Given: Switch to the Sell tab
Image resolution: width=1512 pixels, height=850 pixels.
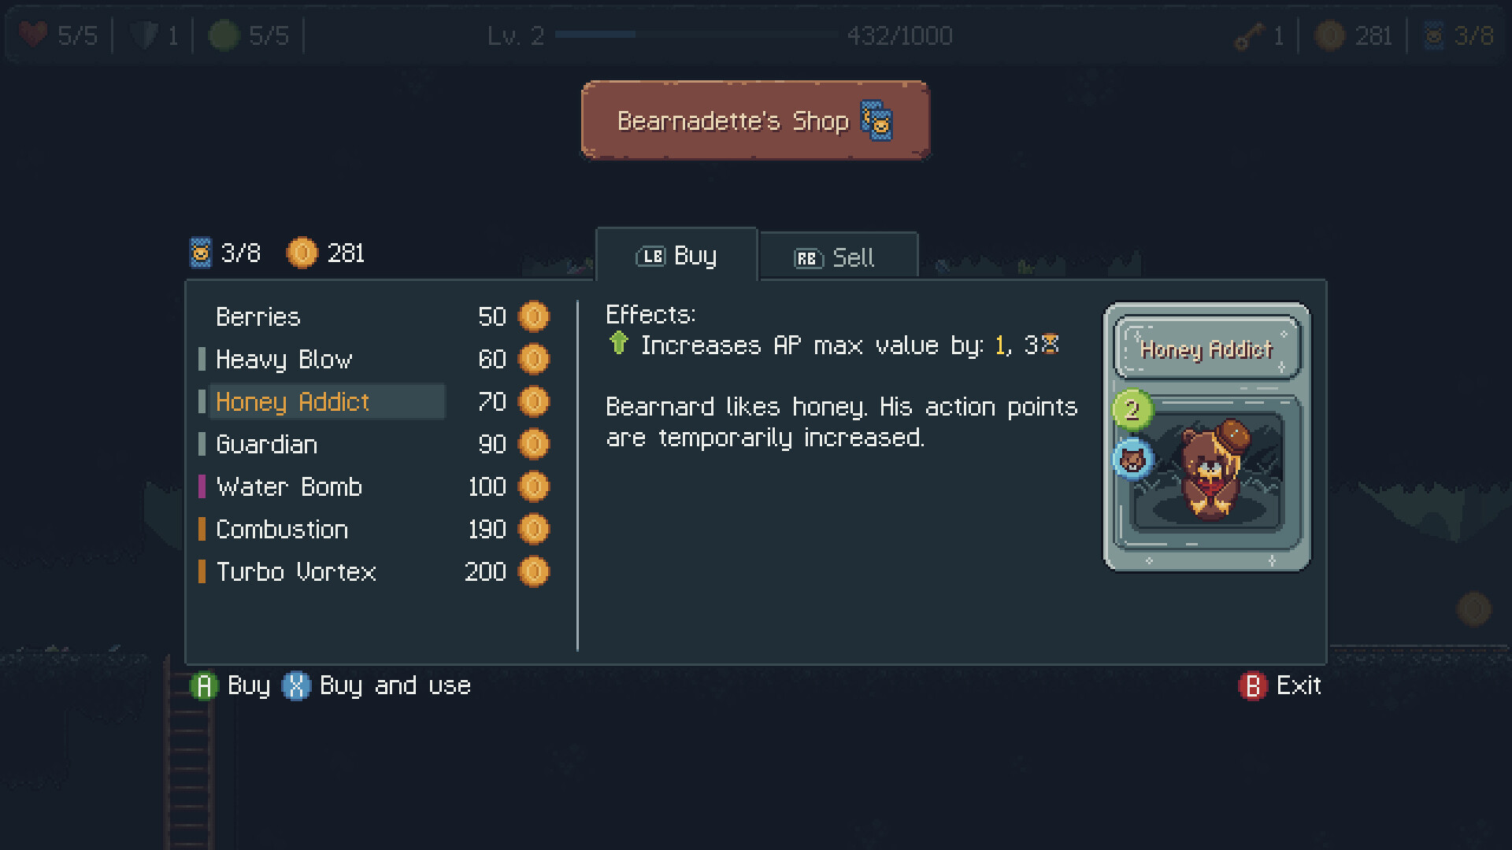Looking at the screenshot, I should point(839,257).
